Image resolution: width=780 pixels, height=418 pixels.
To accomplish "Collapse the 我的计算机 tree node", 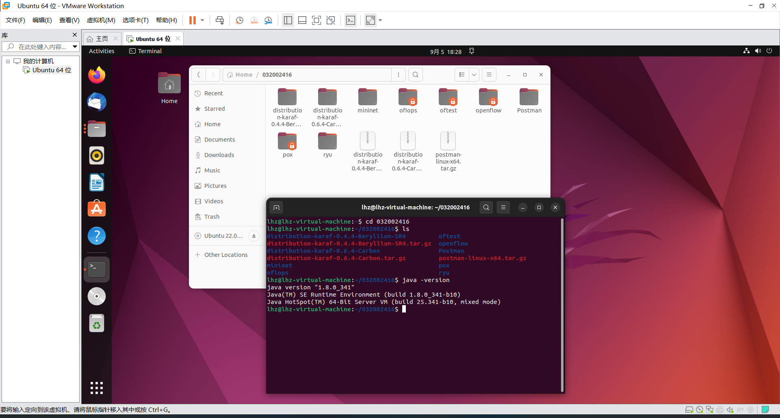I will (x=8, y=61).
